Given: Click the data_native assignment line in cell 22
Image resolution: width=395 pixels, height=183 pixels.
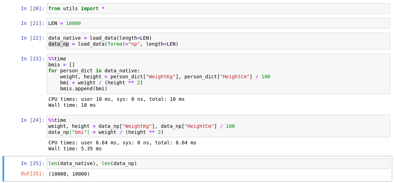Looking at the screenshot, I should pos(100,38).
